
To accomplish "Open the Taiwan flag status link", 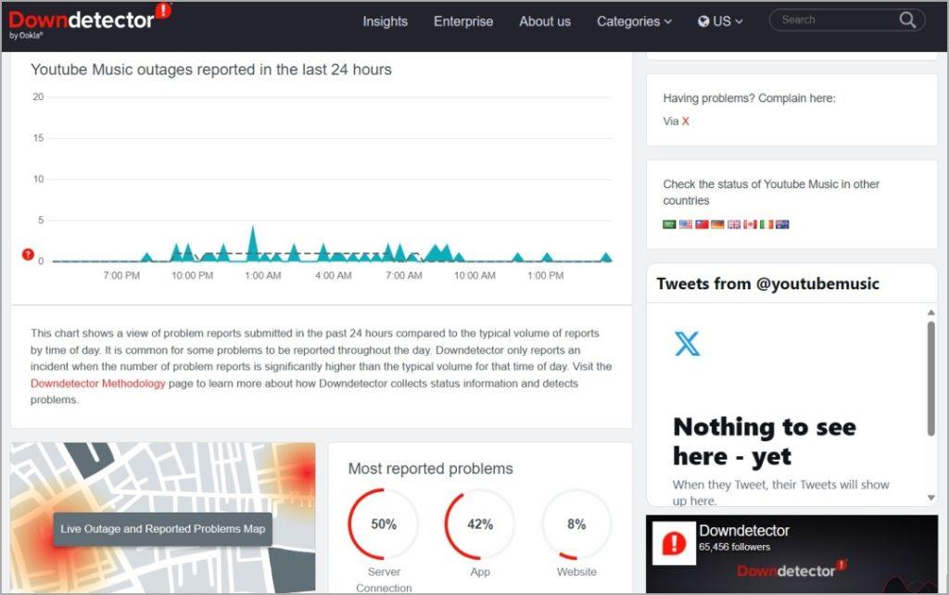I will pyautogui.click(x=702, y=224).
